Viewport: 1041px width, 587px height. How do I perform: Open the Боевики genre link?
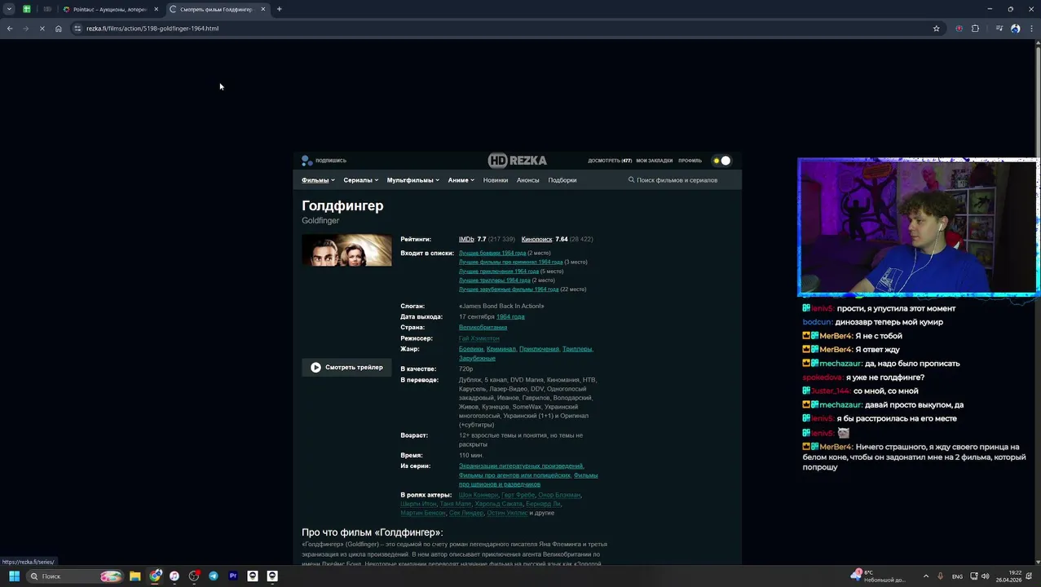(471, 349)
